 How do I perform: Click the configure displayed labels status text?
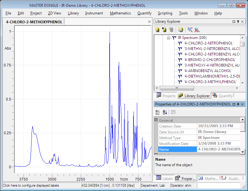point(31,185)
